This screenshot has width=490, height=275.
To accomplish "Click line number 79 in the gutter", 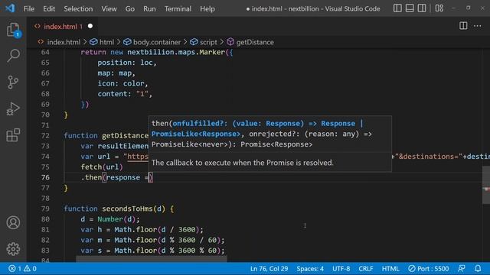I will click(45, 209).
